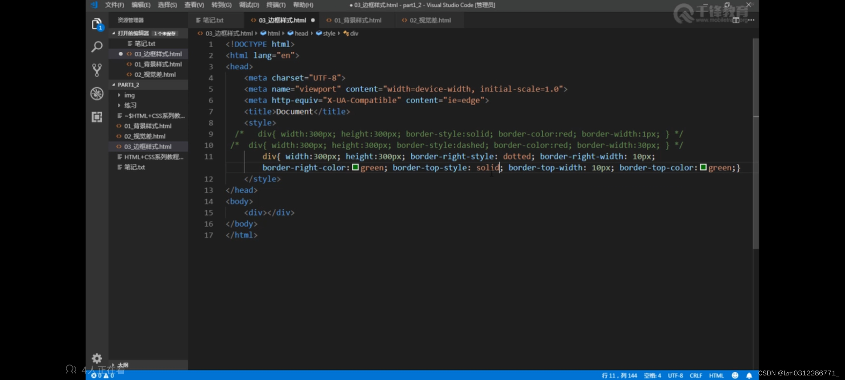Change language mode HTML in status bar
Viewport: 845px width, 380px height.
tap(716, 375)
